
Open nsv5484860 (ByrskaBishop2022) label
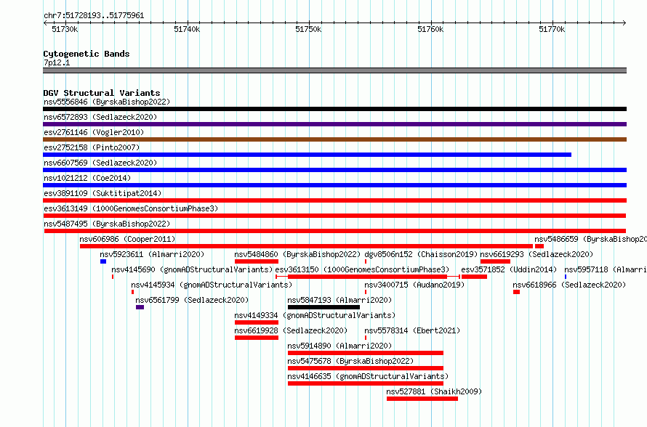coord(297,254)
